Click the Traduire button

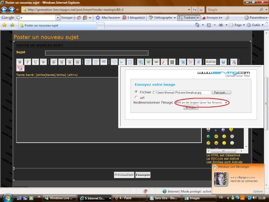(x=187, y=18)
